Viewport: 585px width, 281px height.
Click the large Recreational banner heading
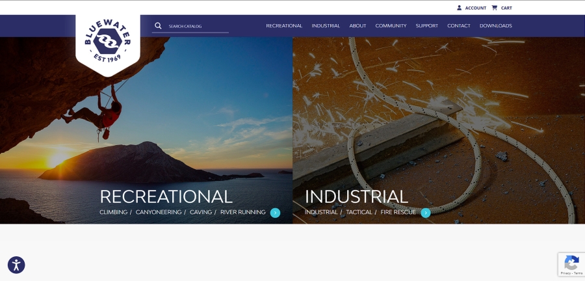pyautogui.click(x=166, y=196)
